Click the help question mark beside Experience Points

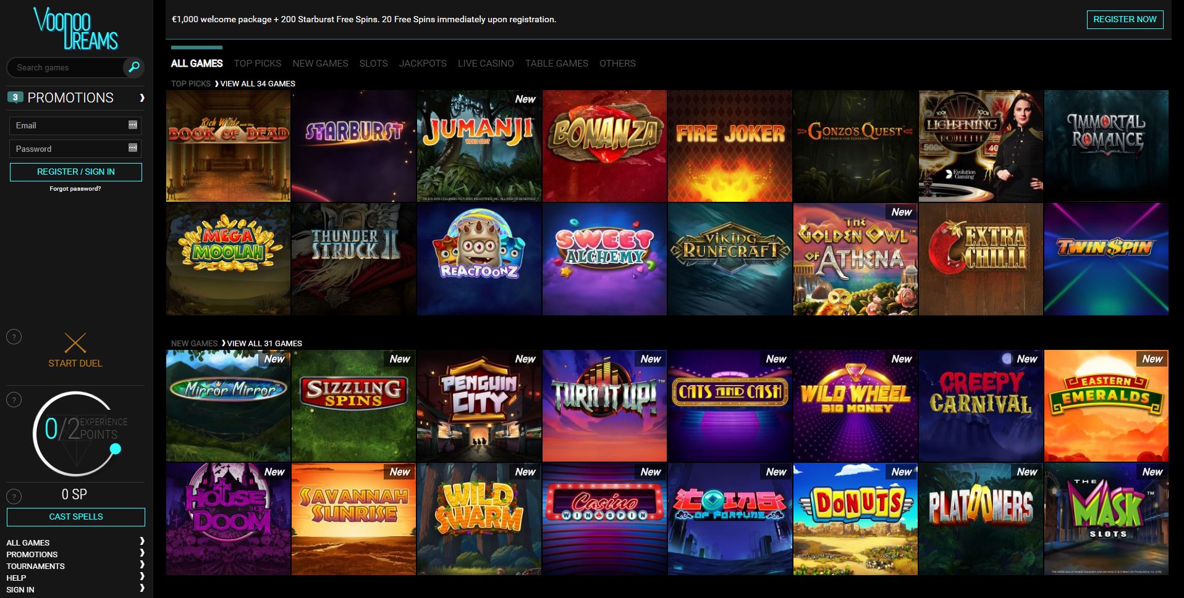14,400
